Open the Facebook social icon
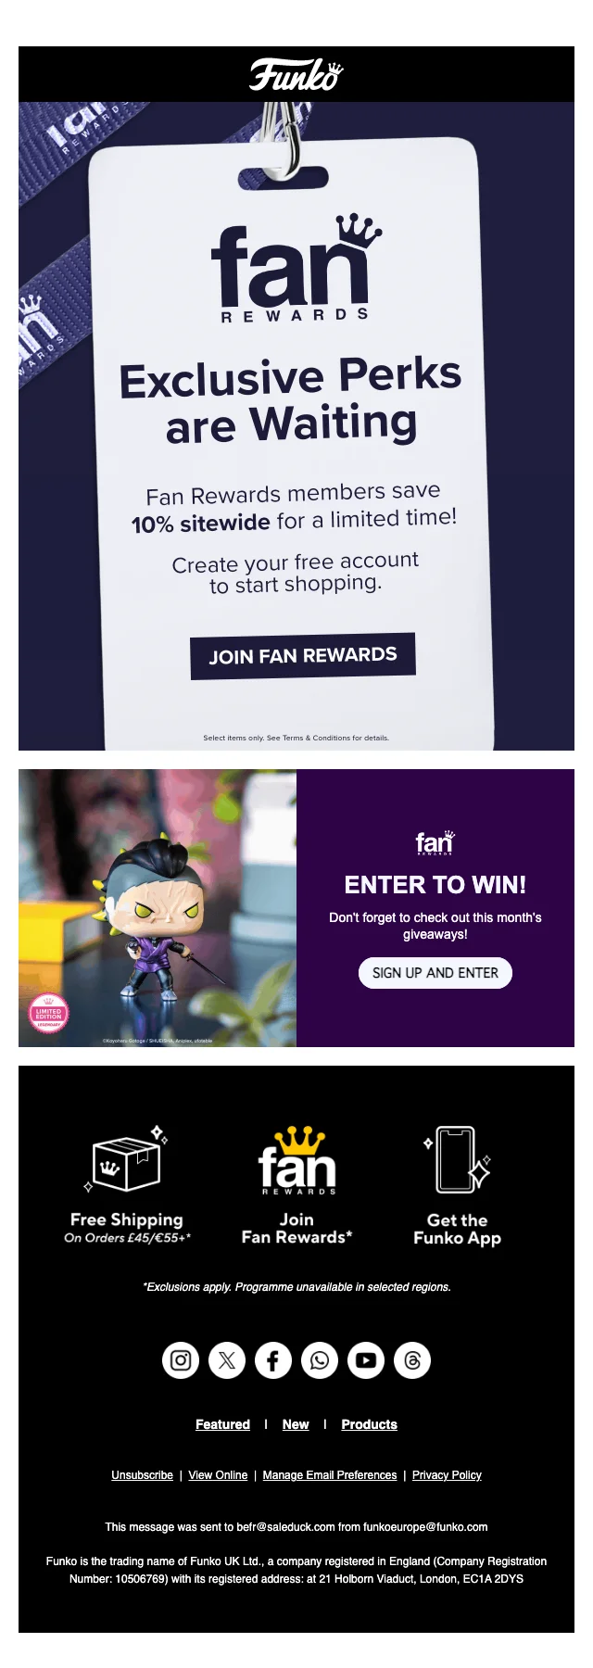The width and height of the screenshot is (593, 1668). pyautogui.click(x=273, y=1360)
